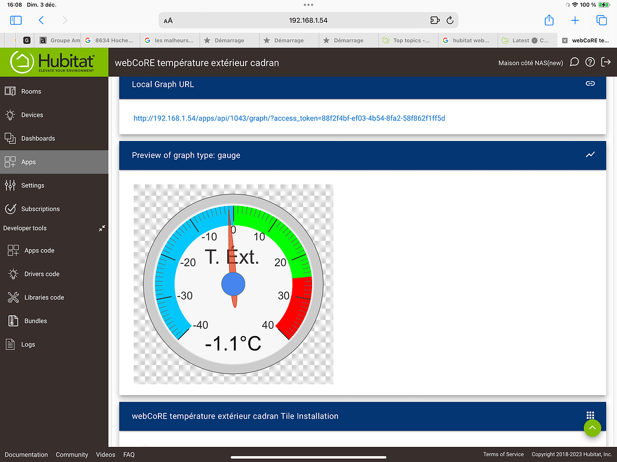Screen dimensions: 617x462
Task: Open Hubitat help via the question mark icon
Action: pyautogui.click(x=590, y=61)
